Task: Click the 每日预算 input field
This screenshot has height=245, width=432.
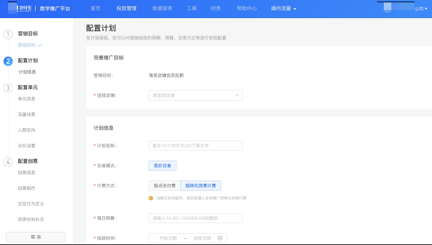Action: click(195, 218)
